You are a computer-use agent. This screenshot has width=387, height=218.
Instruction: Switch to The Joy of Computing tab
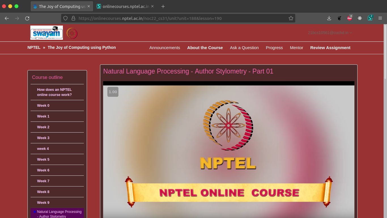tap(61, 6)
